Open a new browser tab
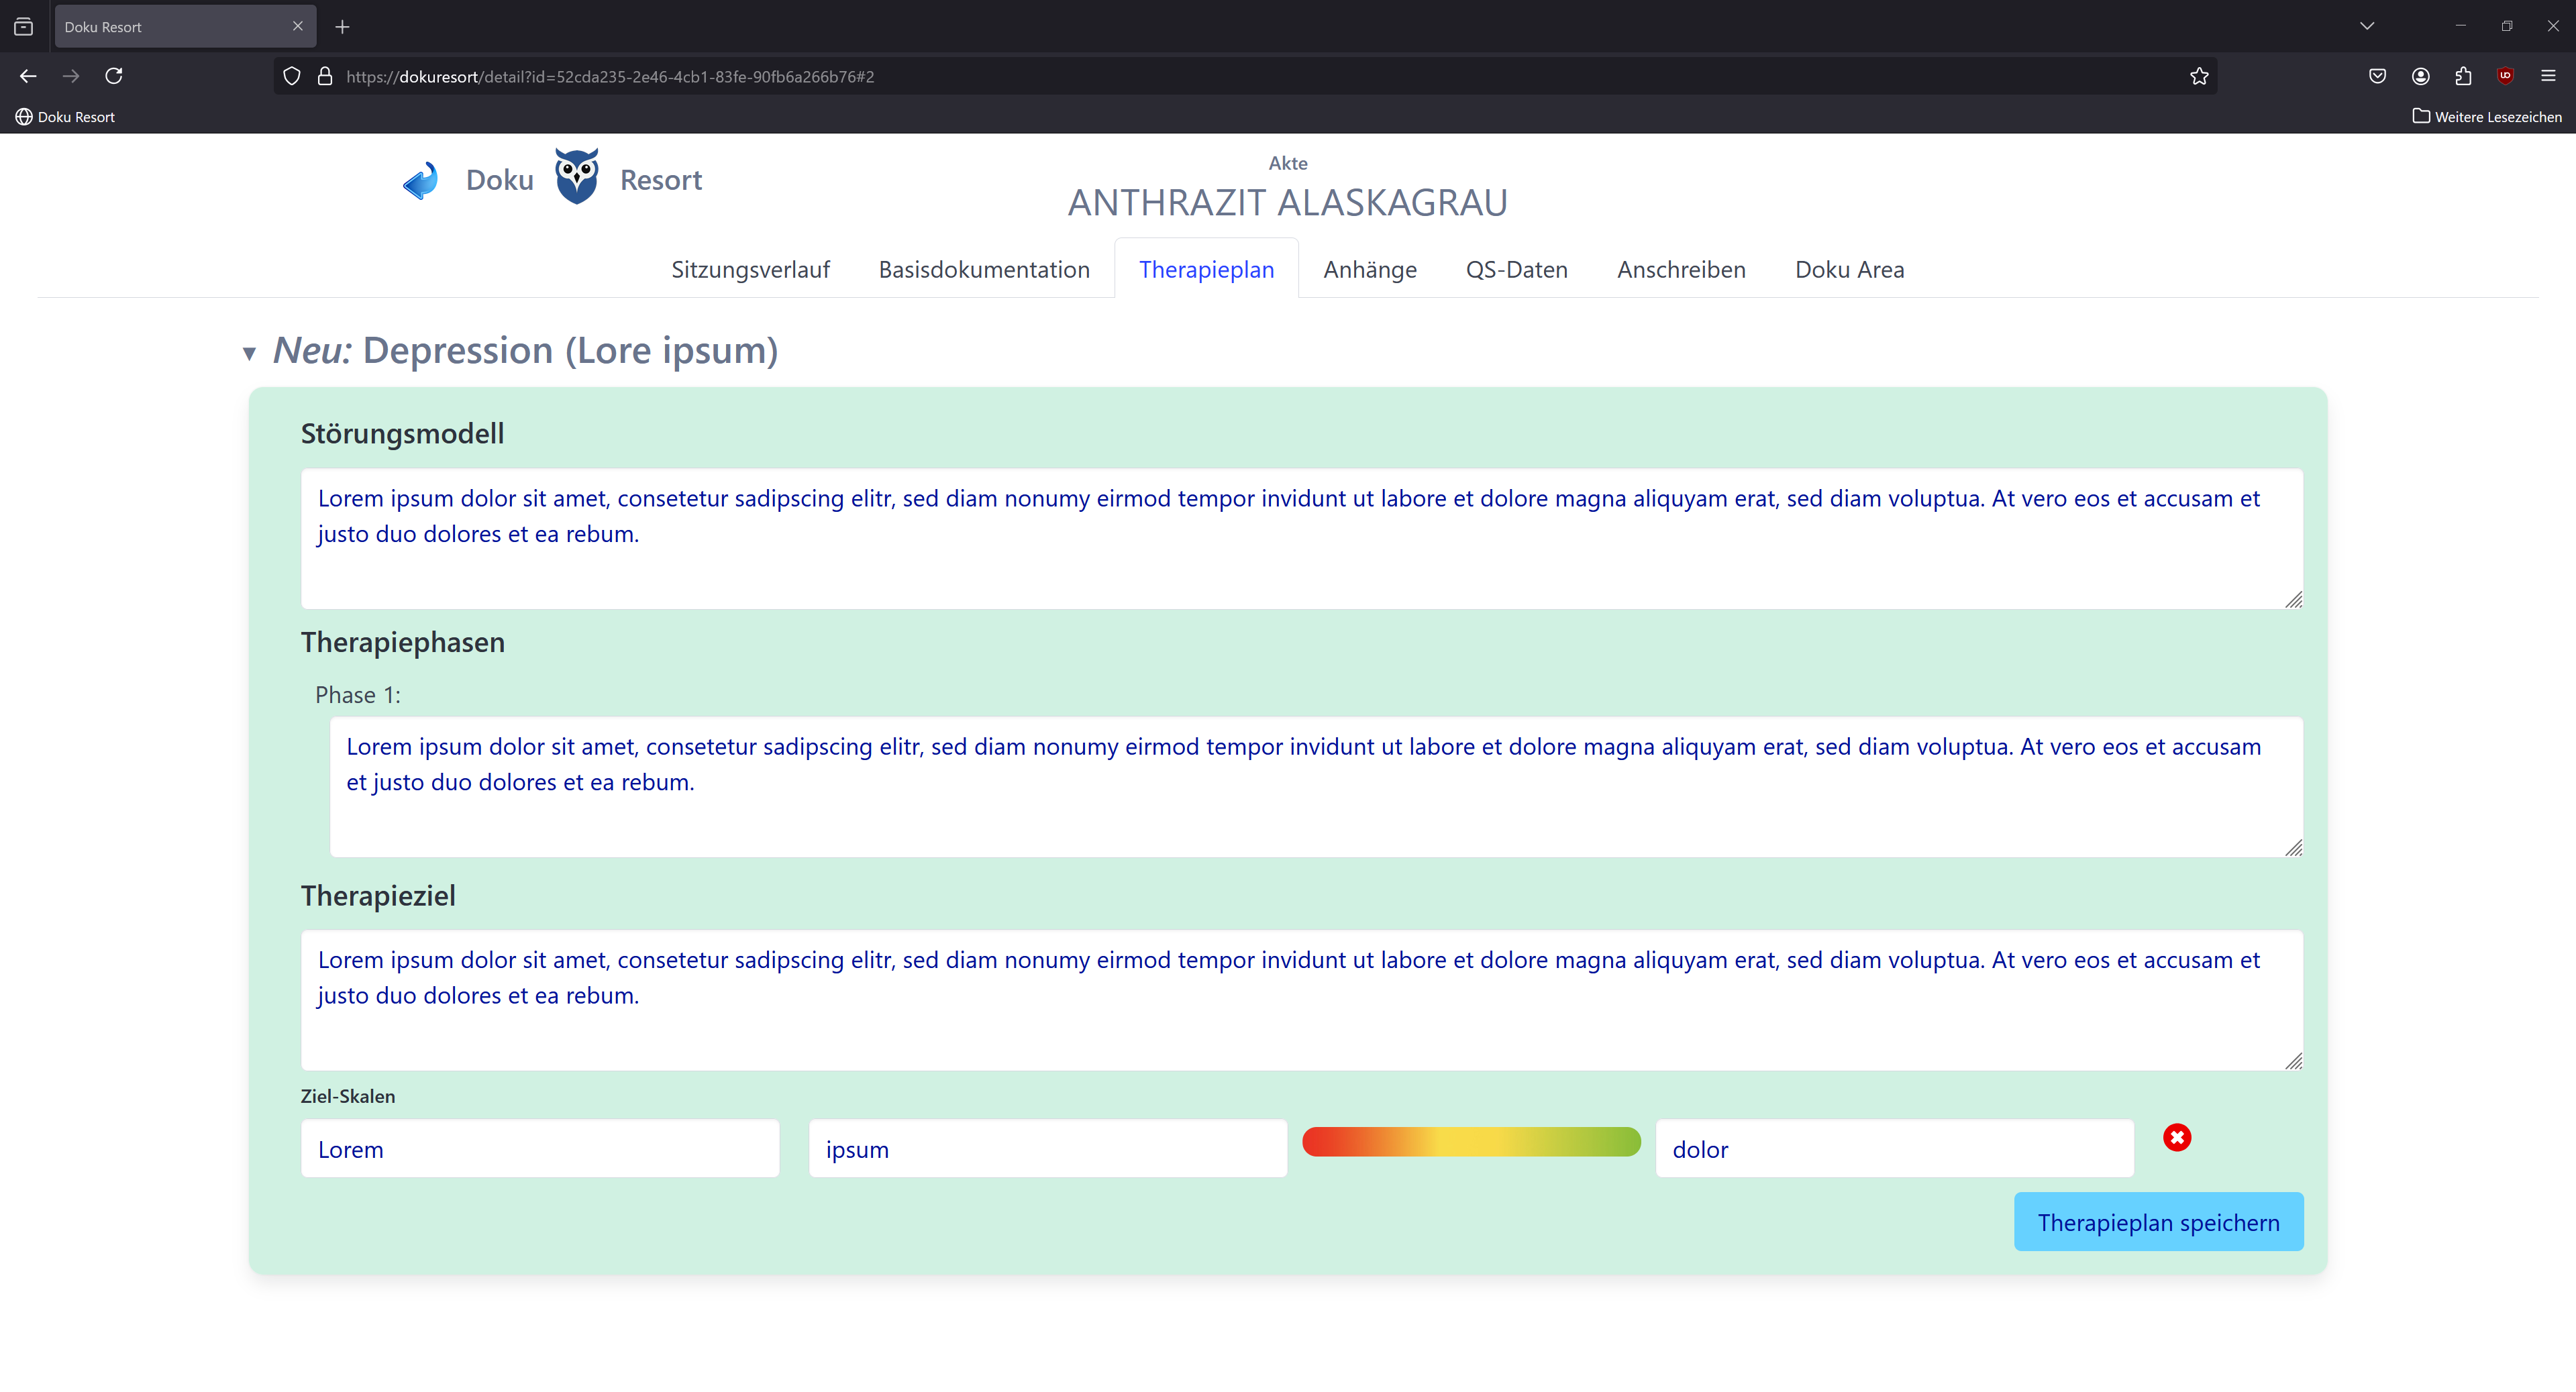Screen dimensions: 2576x1392 342,27
